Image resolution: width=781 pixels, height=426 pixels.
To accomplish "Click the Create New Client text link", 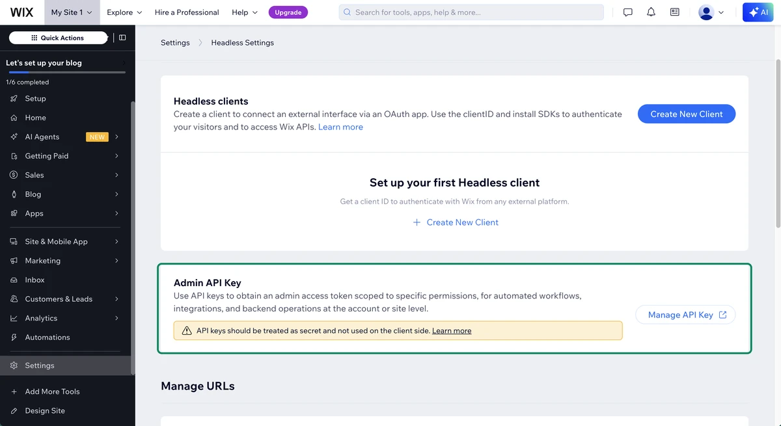I will [463, 222].
